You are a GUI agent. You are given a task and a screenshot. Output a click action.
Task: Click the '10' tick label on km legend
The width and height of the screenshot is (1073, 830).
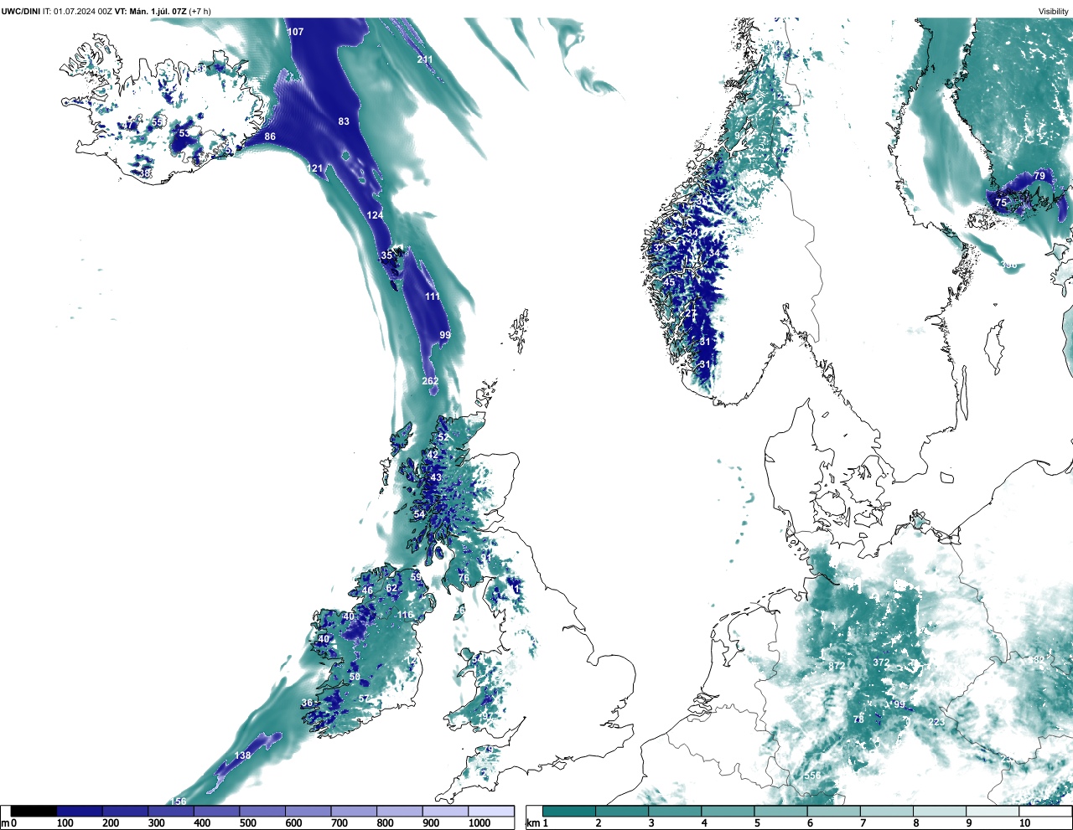pos(1024,823)
